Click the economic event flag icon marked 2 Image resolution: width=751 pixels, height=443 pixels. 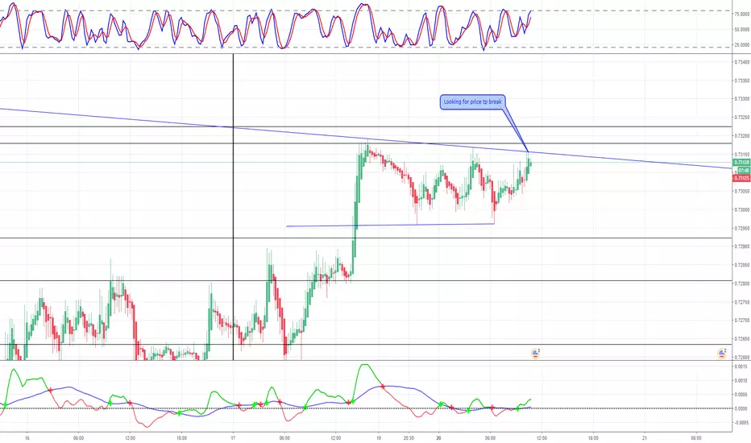722,354
